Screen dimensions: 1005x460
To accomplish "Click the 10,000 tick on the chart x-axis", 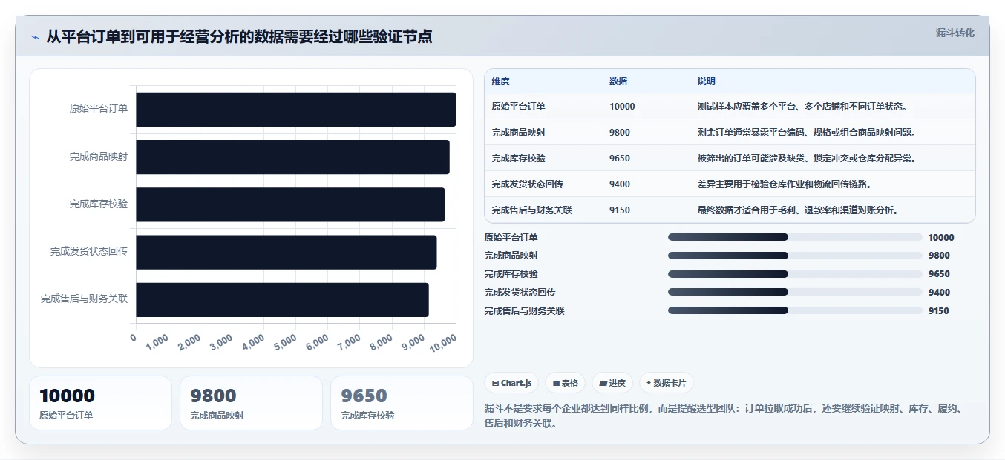I will point(443,342).
